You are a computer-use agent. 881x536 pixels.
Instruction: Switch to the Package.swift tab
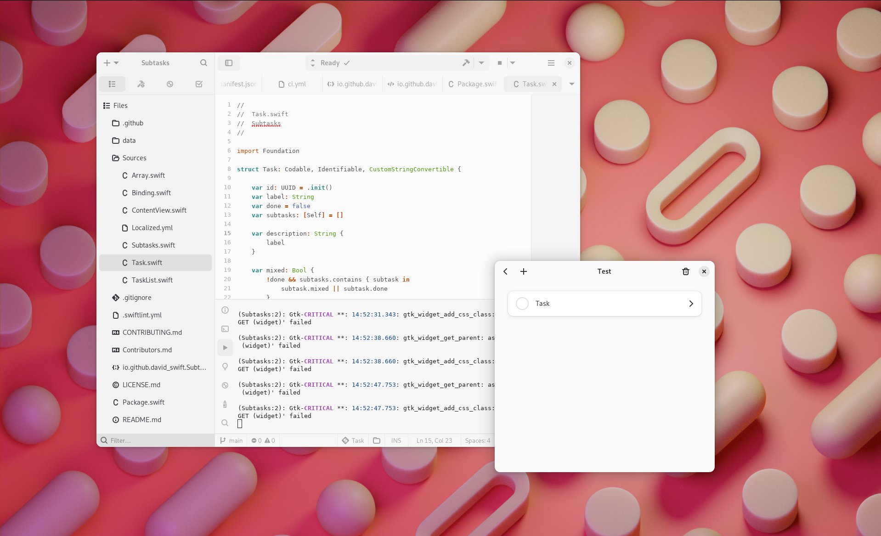point(472,84)
